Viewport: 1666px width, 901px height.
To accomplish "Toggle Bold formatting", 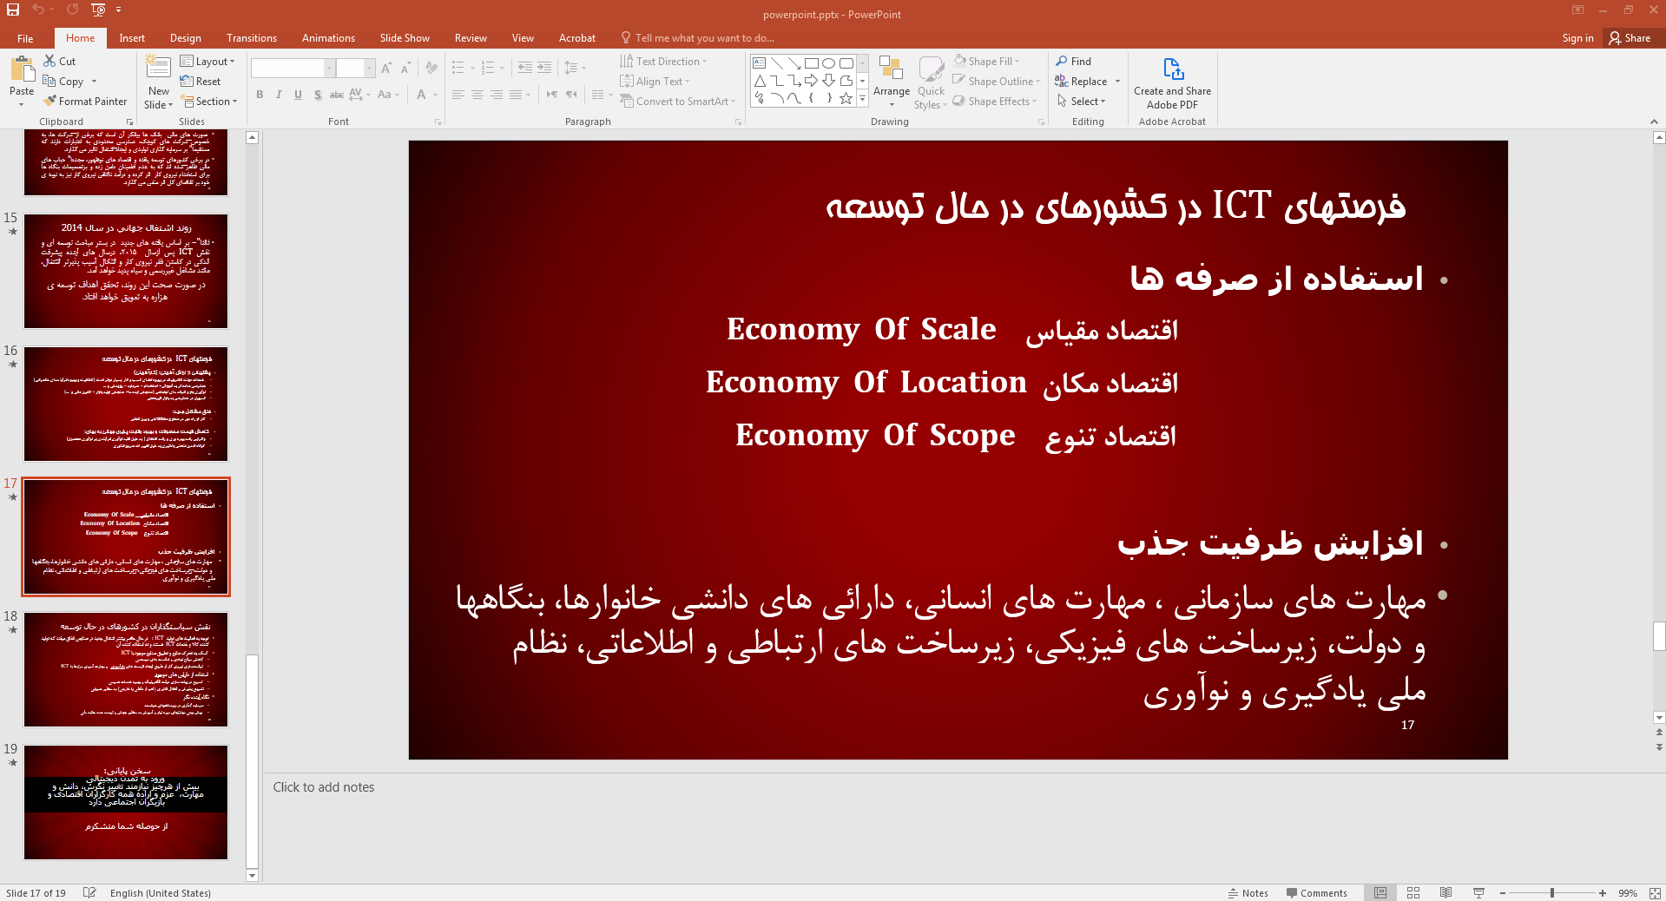I will 260,95.
